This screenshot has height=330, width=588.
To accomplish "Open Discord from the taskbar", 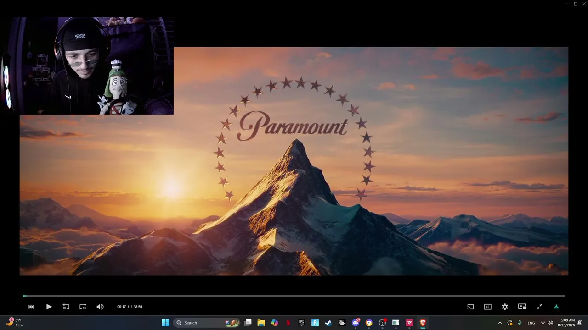I will click(x=356, y=323).
